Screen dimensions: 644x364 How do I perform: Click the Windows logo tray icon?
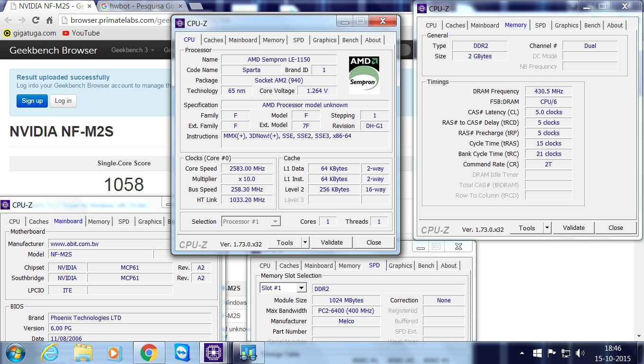pos(537,353)
